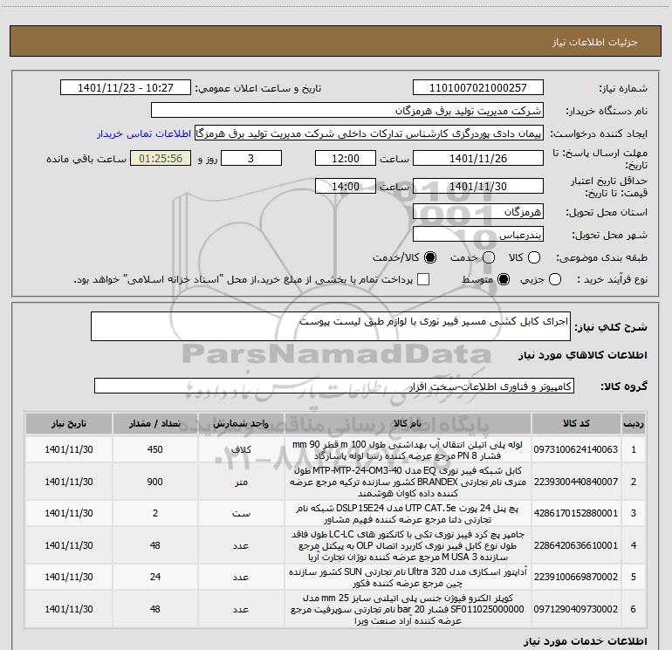The height and width of the screenshot is (650, 672).
Task: Click the delivery city field بندرعباس
Action: tap(478, 235)
